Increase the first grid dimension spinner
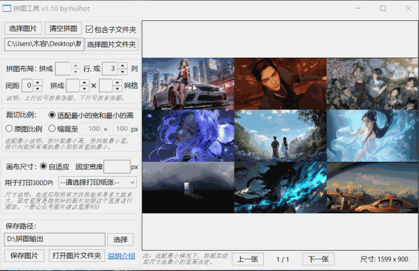The width and height of the screenshot is (419, 271). (84, 82)
